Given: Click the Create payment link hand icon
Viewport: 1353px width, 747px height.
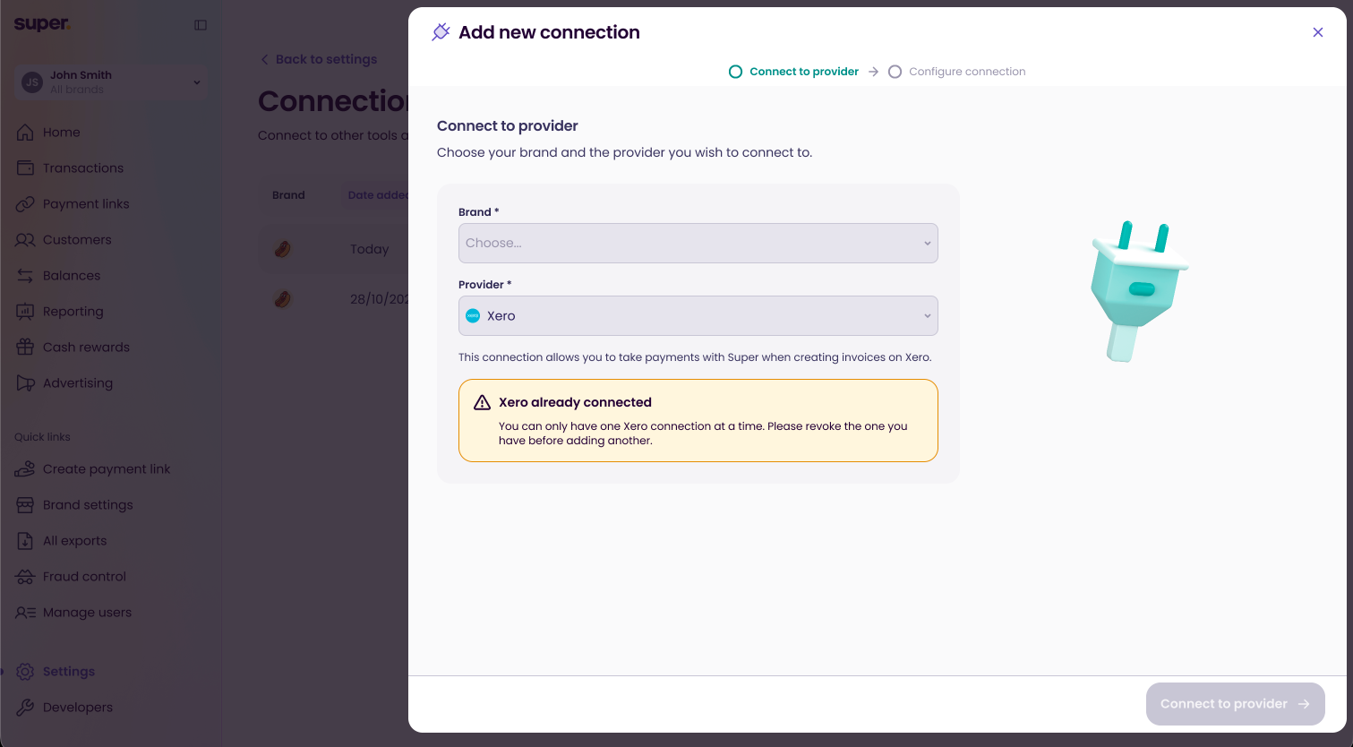Looking at the screenshot, I should (25, 469).
